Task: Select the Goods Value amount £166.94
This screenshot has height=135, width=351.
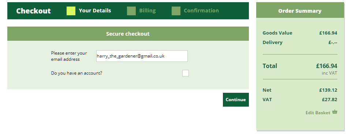Action: [328, 33]
